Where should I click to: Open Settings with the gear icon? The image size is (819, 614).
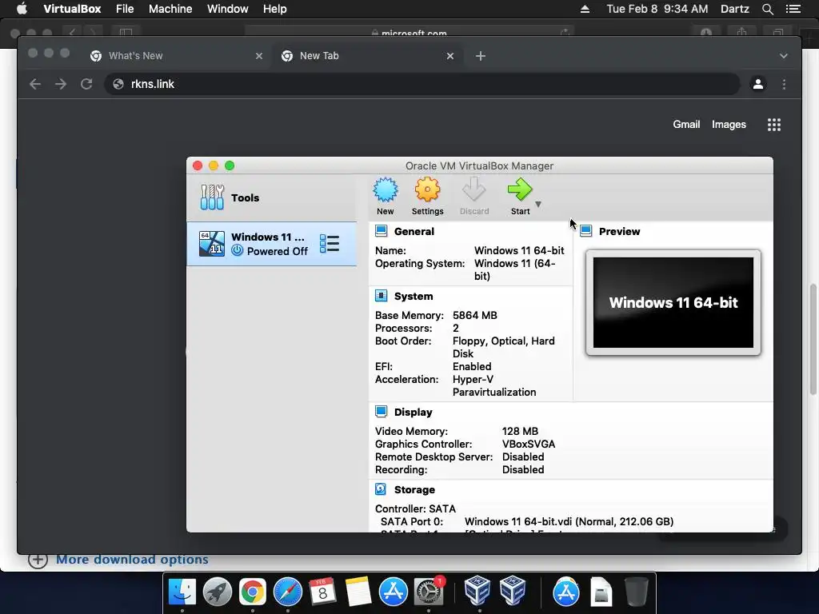click(427, 190)
